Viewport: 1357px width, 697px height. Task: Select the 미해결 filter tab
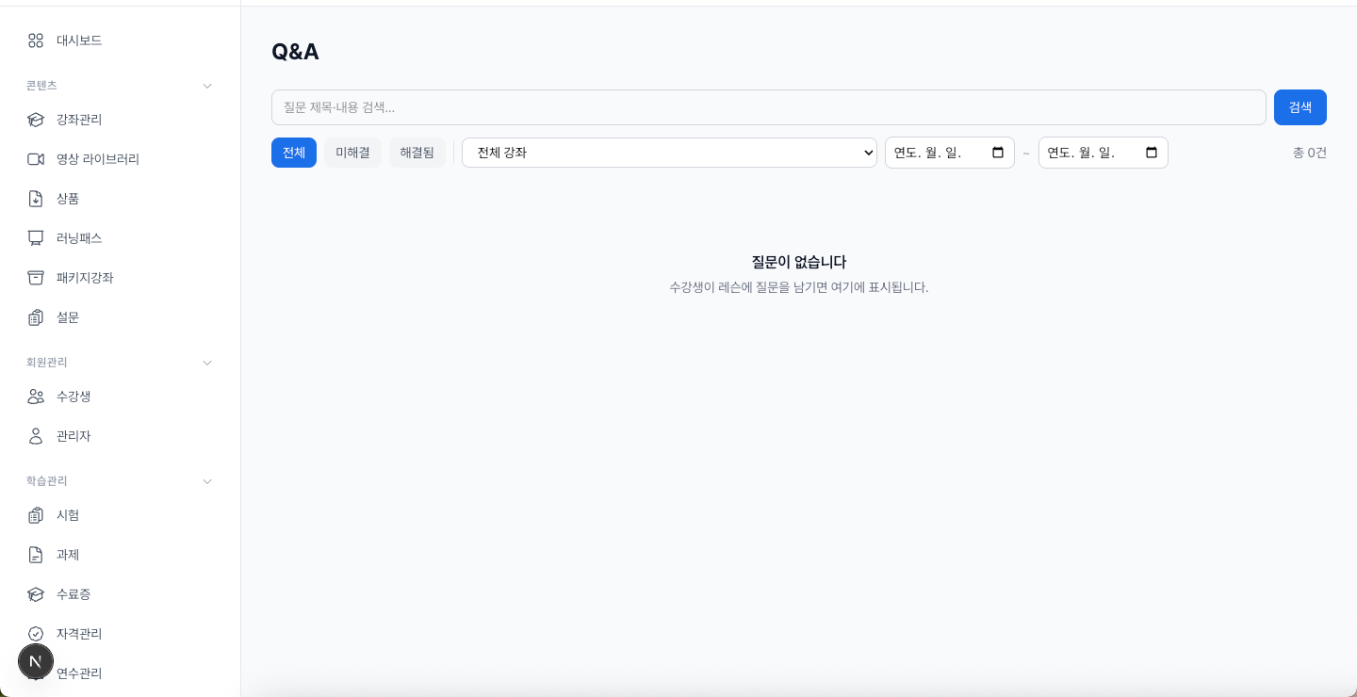pyautogui.click(x=352, y=153)
